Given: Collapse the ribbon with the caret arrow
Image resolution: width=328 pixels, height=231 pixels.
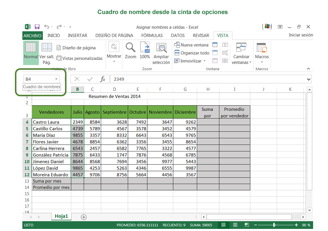Looking at the screenshot, I should [308, 69].
